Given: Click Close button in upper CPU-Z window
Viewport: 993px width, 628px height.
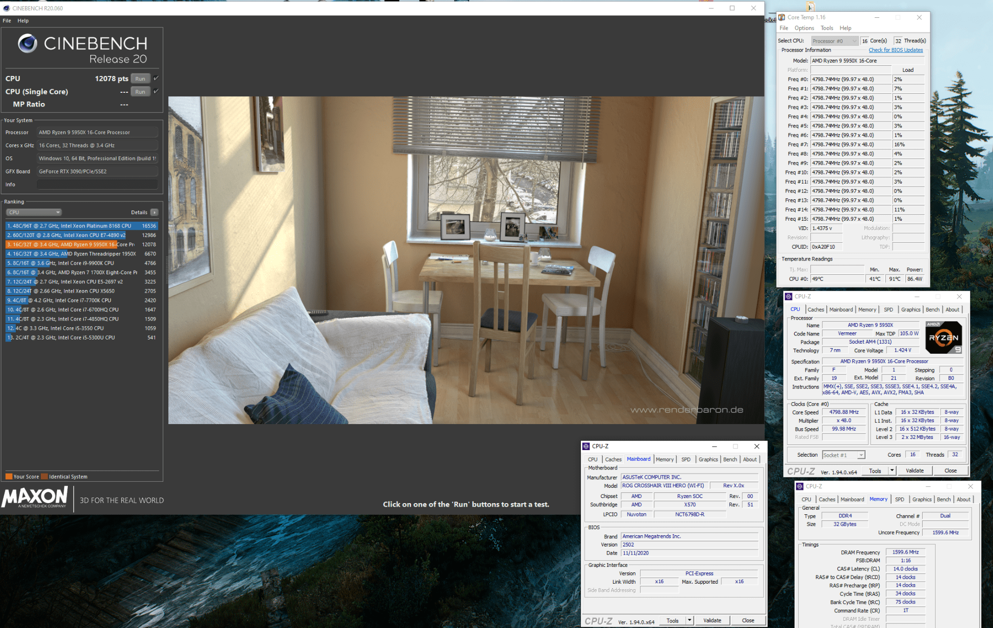Looking at the screenshot, I should click(950, 470).
